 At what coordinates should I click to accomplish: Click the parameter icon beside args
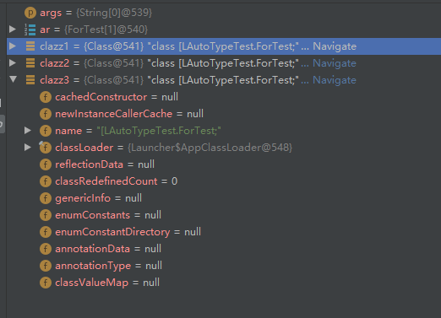point(30,13)
